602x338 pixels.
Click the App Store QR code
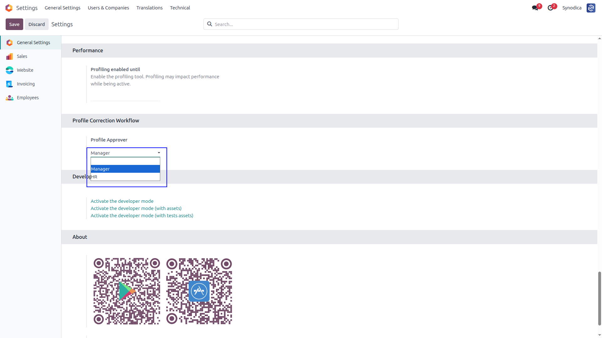199,291
